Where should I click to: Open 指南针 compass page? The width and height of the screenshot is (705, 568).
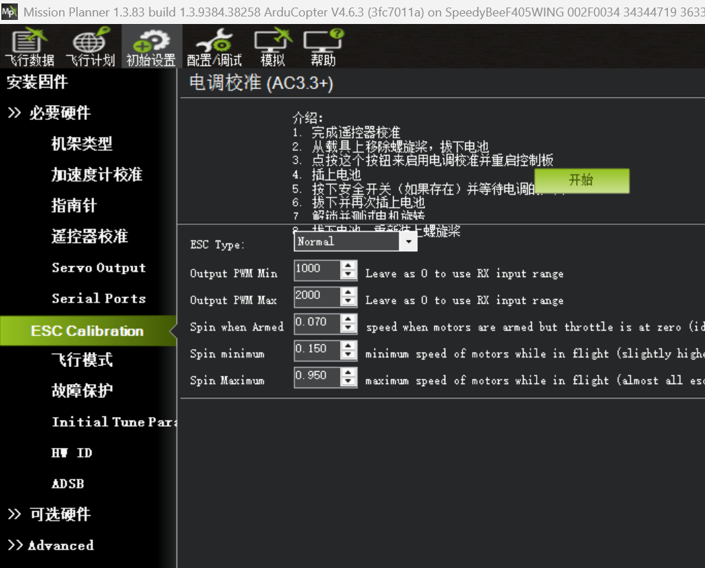point(74,205)
